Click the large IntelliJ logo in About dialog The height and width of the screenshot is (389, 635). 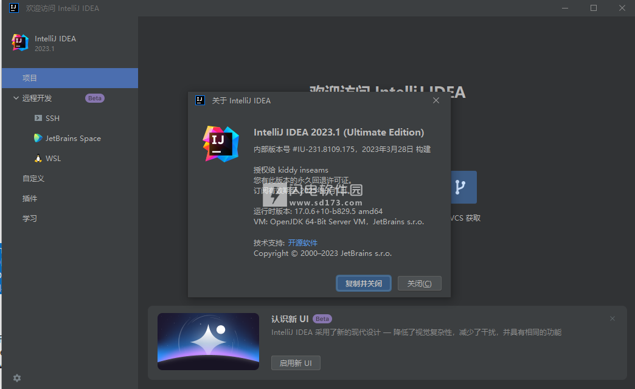click(x=221, y=144)
